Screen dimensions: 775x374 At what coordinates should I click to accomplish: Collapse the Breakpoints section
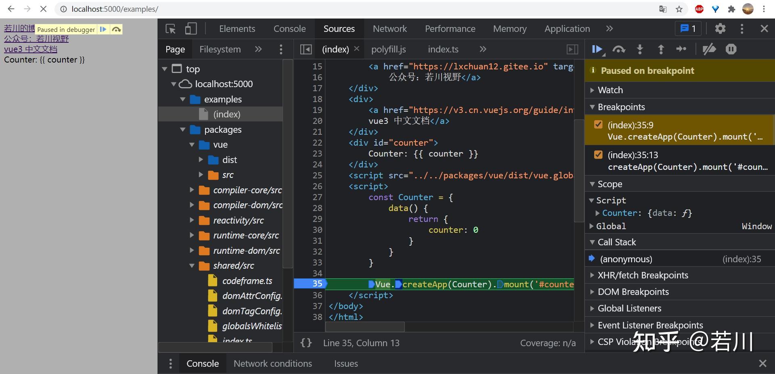pyautogui.click(x=680, y=107)
